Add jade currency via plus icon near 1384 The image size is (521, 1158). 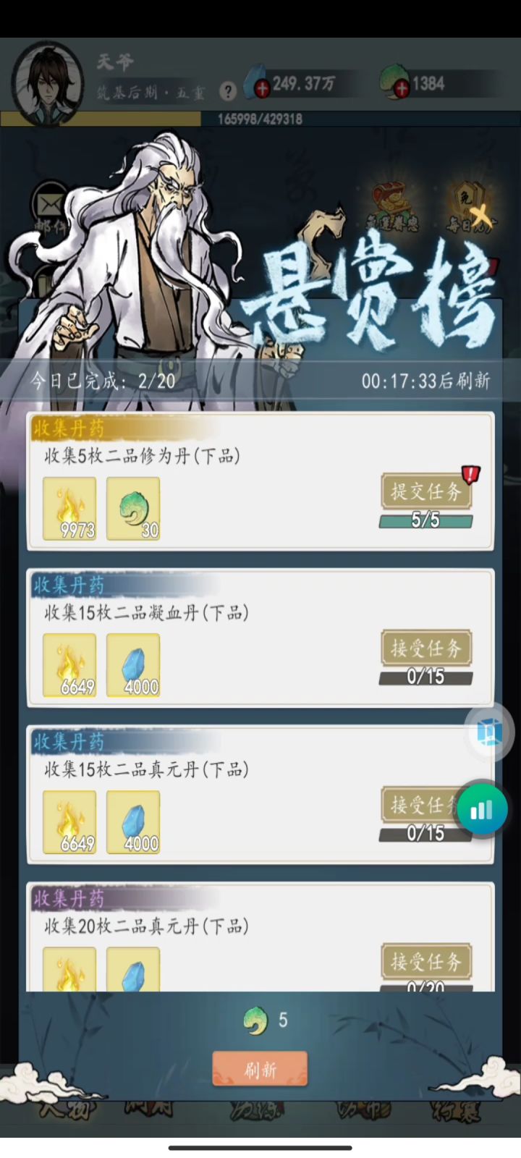click(x=402, y=89)
